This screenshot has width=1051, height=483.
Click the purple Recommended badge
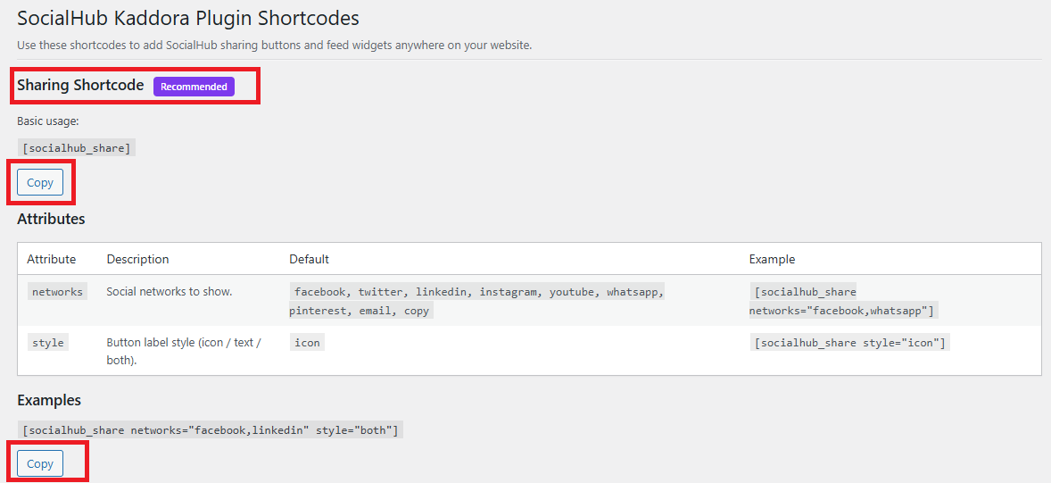(194, 87)
